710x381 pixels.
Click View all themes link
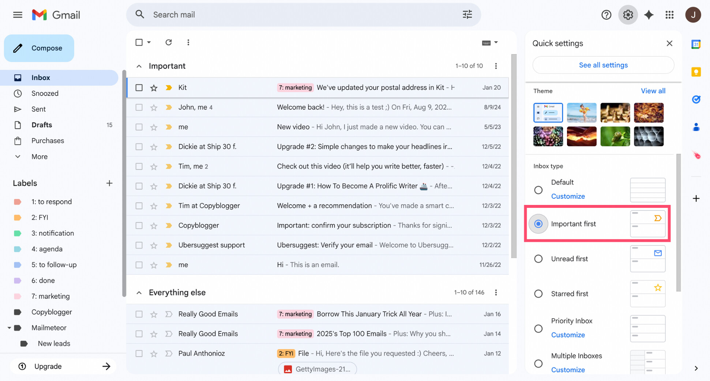click(653, 91)
